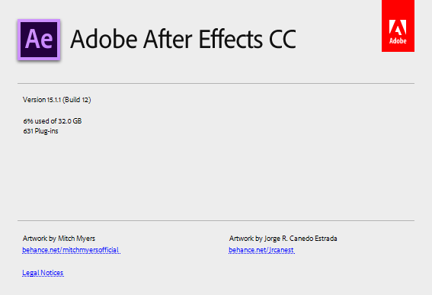Click the word 'Adobe' in the title
The image size is (432, 295).
(104, 39)
